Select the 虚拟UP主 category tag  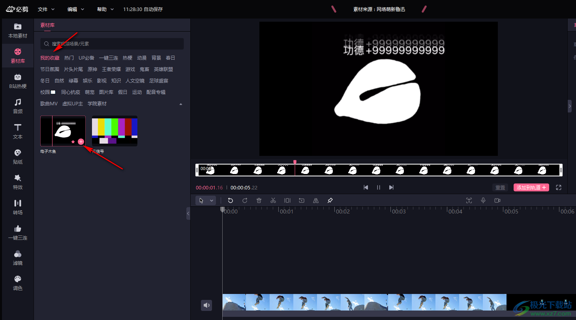[73, 104]
